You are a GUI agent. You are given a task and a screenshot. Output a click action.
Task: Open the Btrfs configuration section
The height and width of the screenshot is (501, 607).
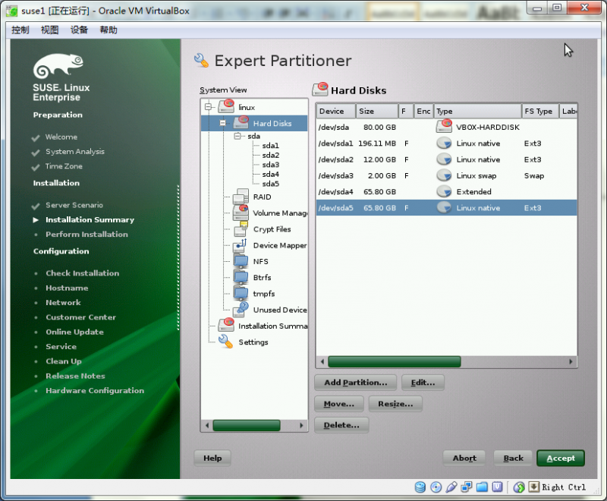click(262, 278)
